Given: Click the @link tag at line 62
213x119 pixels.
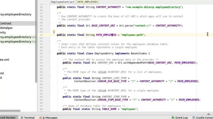Looking at the screenshot, I should pyautogui.click(x=103, y=91).
